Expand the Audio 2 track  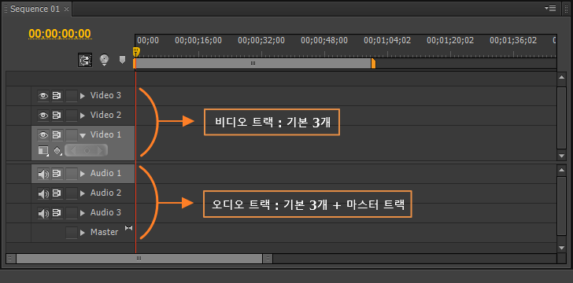pos(83,193)
